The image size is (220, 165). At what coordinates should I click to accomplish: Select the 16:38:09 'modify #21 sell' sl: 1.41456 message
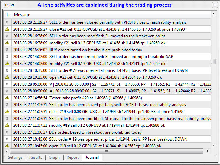coord(107,43)
